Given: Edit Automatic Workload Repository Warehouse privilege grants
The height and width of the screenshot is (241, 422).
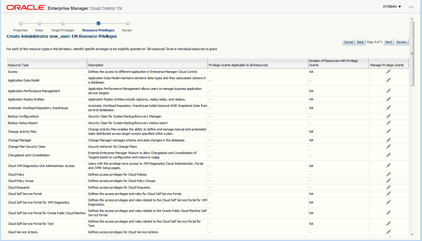Looking at the screenshot, I should [388, 108].
